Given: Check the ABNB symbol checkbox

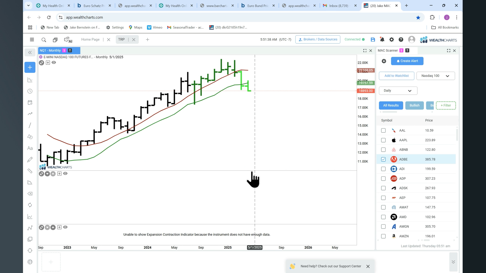Looking at the screenshot, I should (x=383, y=150).
